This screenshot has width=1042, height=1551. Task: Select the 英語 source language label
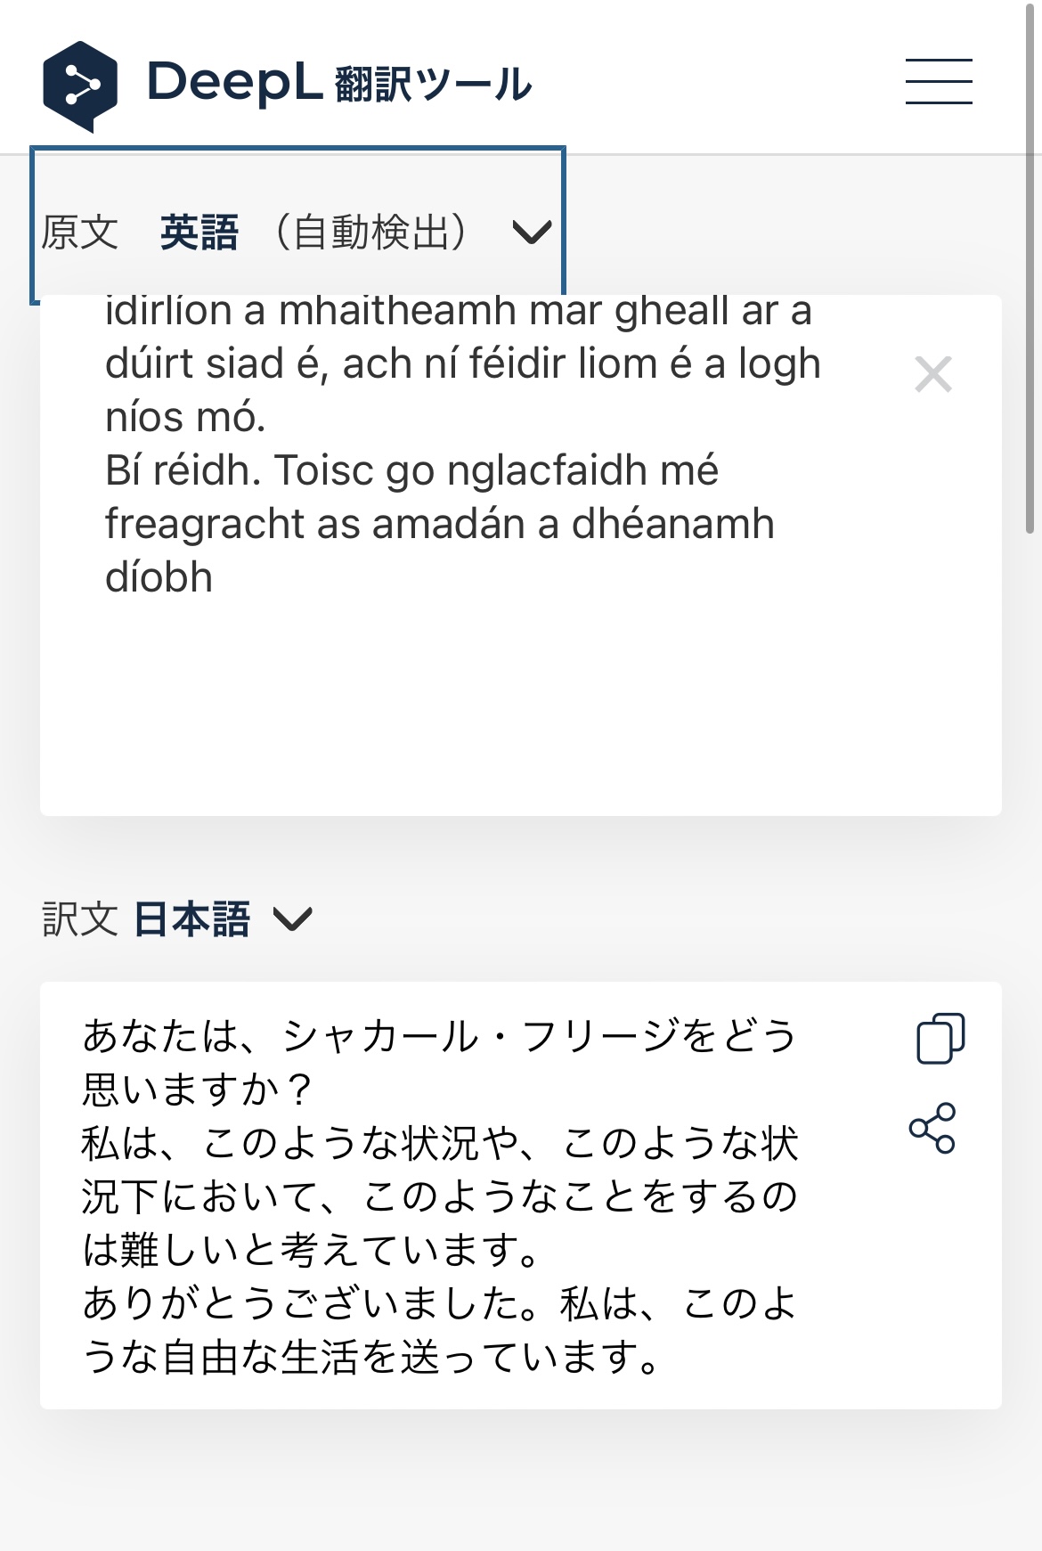click(199, 233)
